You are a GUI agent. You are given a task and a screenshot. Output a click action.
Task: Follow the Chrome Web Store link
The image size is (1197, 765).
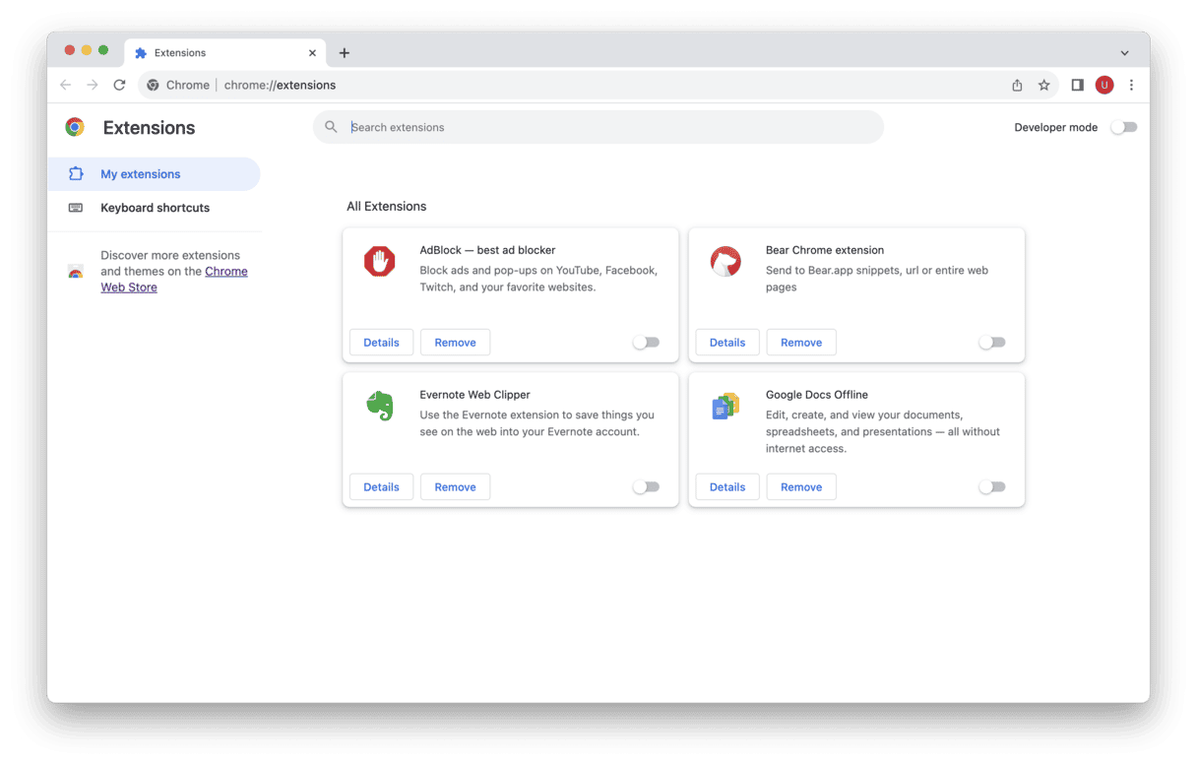tap(225, 272)
